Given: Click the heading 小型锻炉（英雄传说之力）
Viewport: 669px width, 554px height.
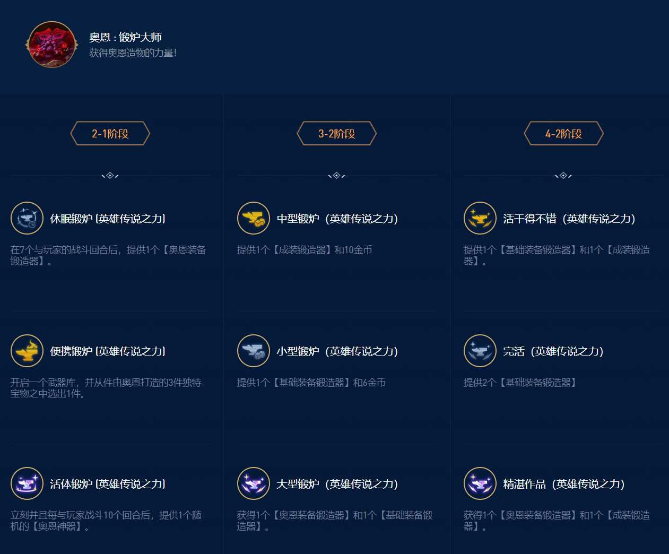Looking at the screenshot, I should tap(337, 351).
